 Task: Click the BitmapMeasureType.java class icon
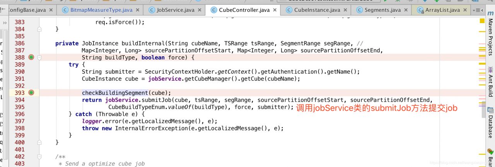pyautogui.click(x=65, y=10)
